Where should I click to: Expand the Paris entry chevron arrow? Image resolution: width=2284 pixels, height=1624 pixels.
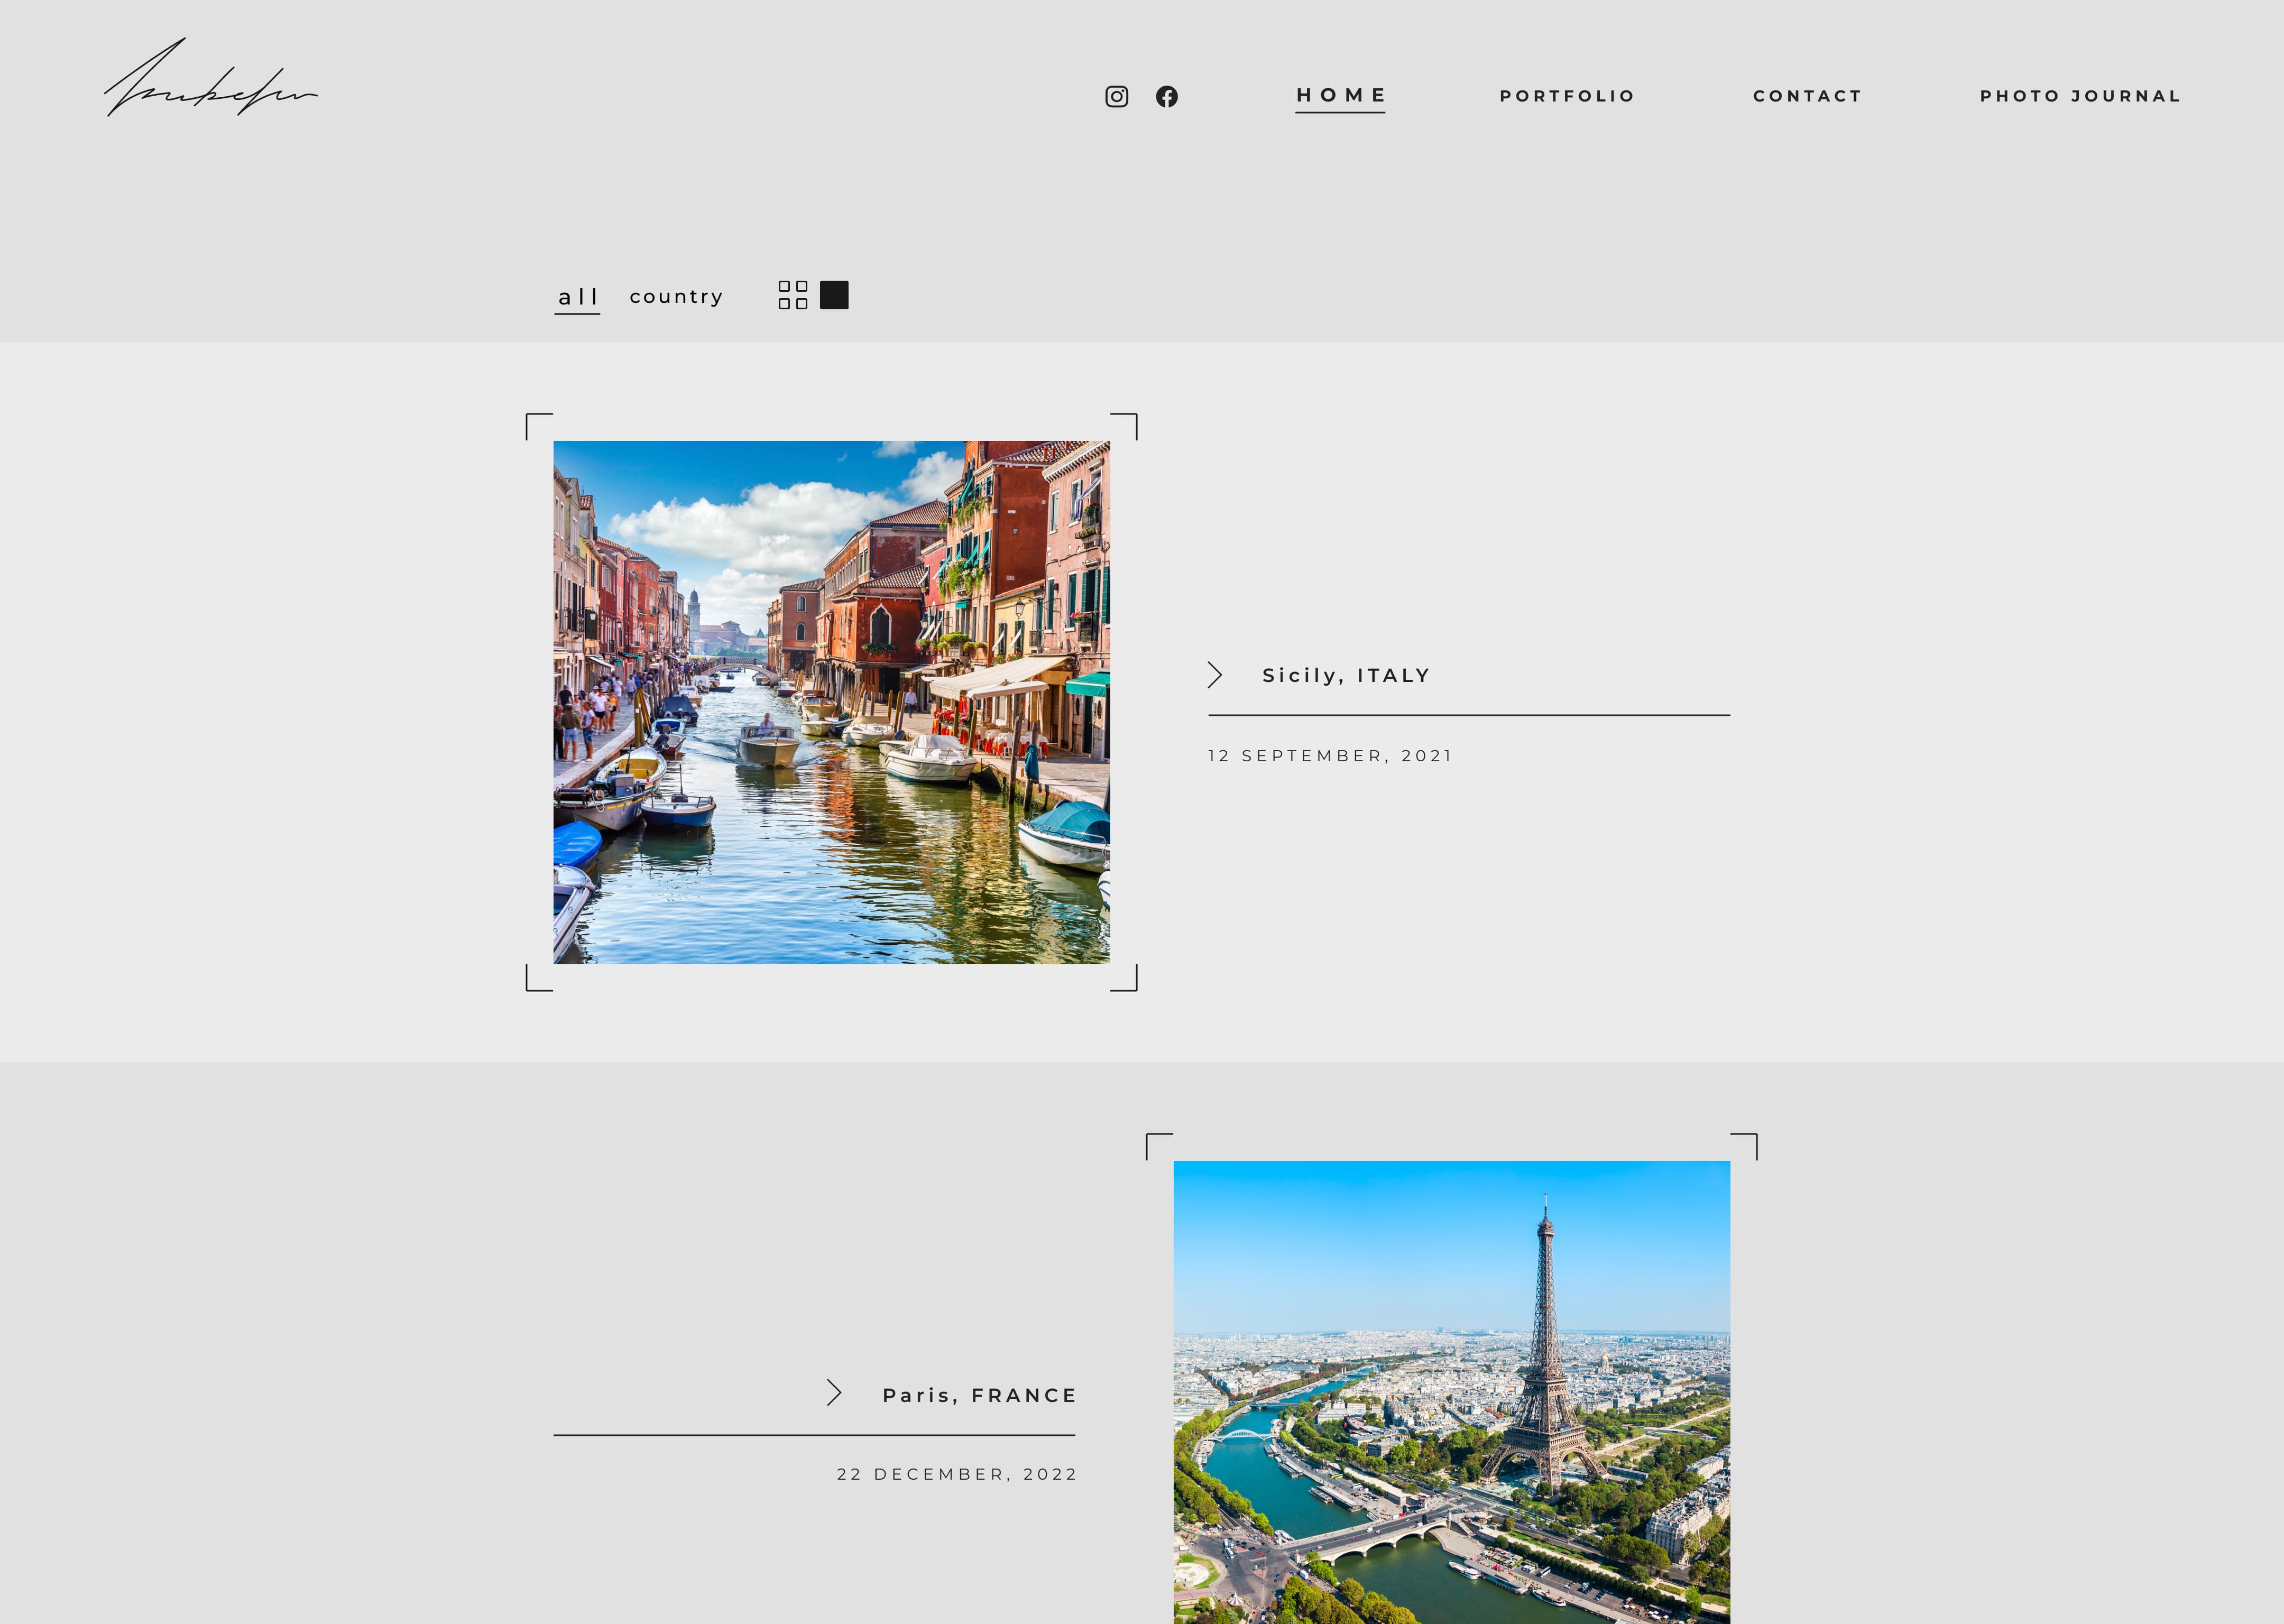pyautogui.click(x=834, y=1393)
